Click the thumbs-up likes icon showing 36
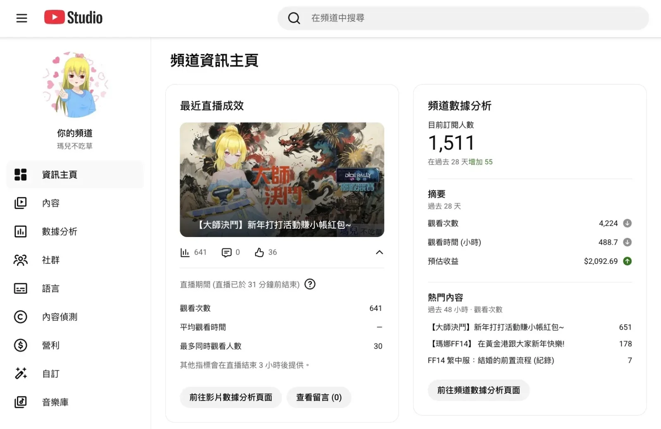This screenshot has height=429, width=661. coord(259,252)
